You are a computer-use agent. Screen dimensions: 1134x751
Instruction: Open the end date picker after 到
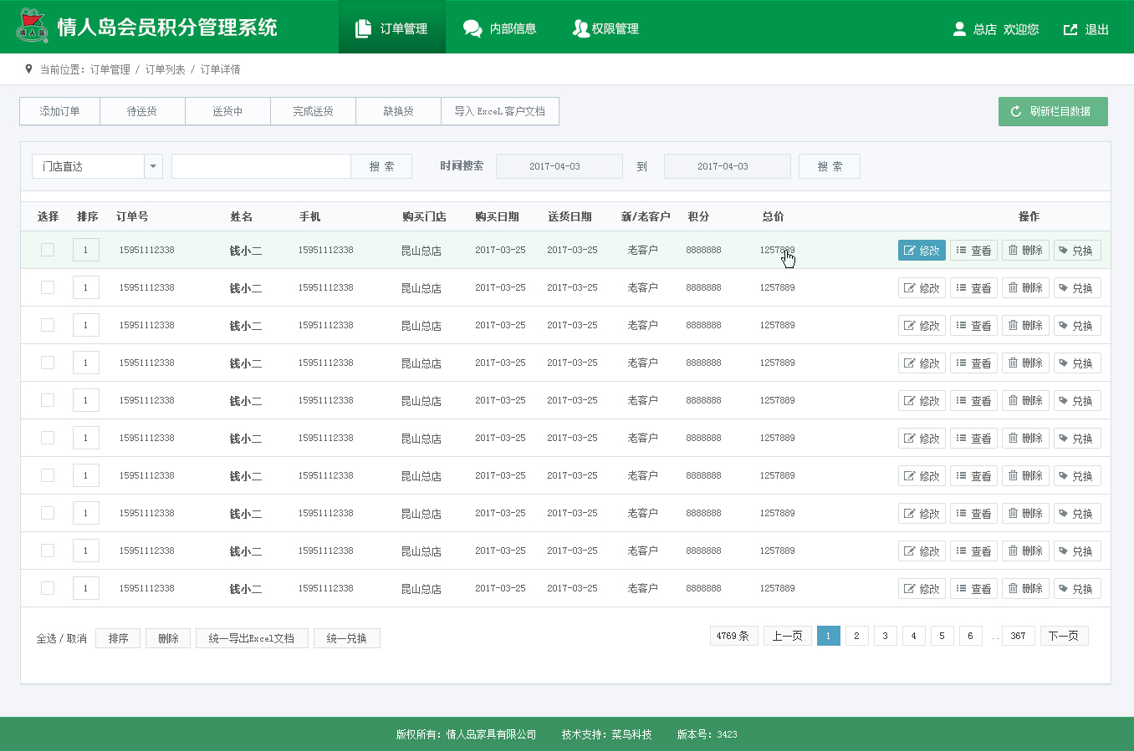[727, 166]
